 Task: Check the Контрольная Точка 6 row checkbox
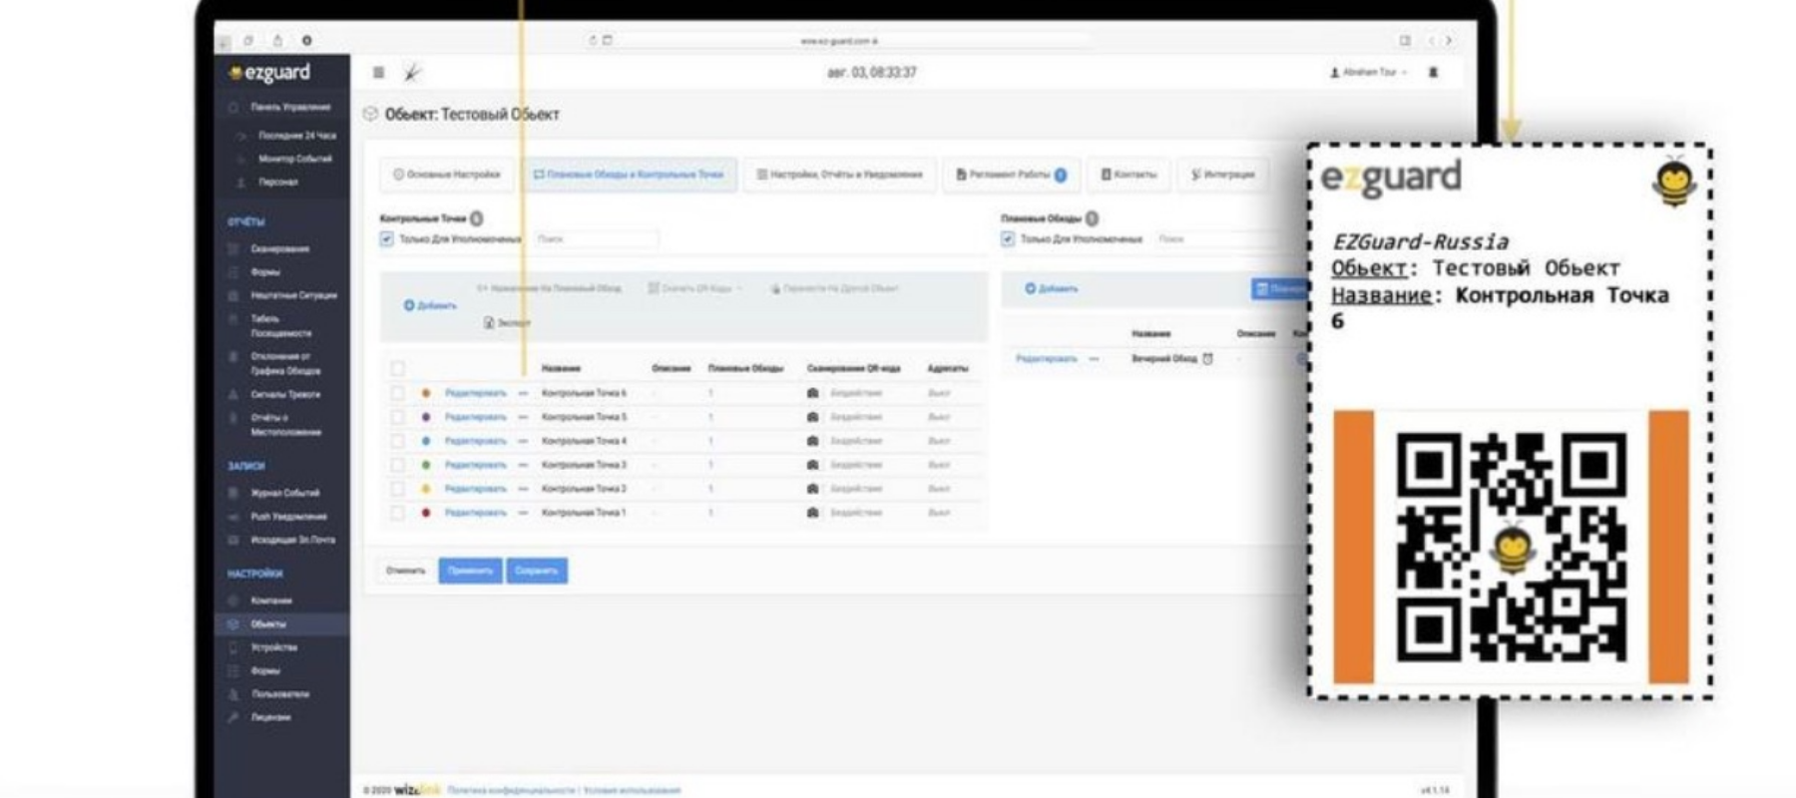click(397, 393)
